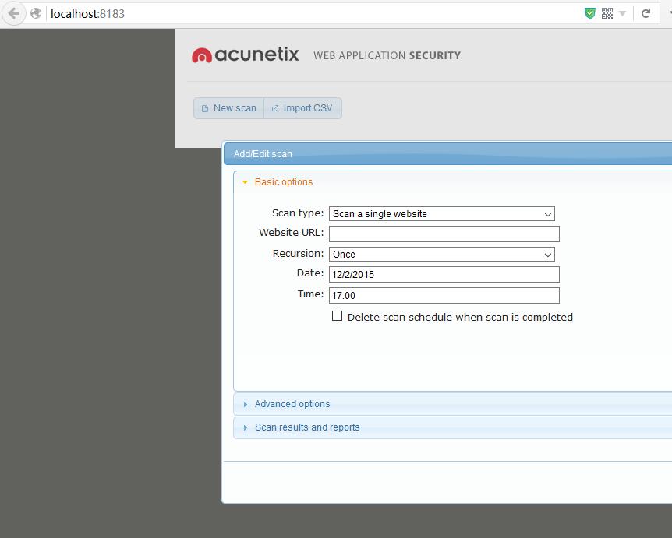This screenshot has width=672, height=538.
Task: Open the Scan type dropdown
Action: pos(441,213)
